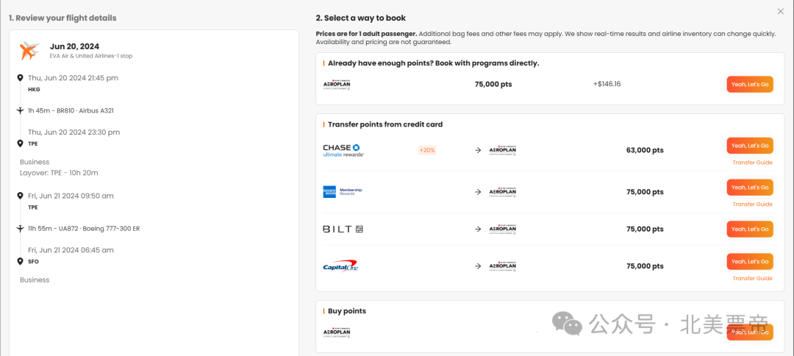
Task: Close the booking dialog with the X icon
Action: point(780,11)
